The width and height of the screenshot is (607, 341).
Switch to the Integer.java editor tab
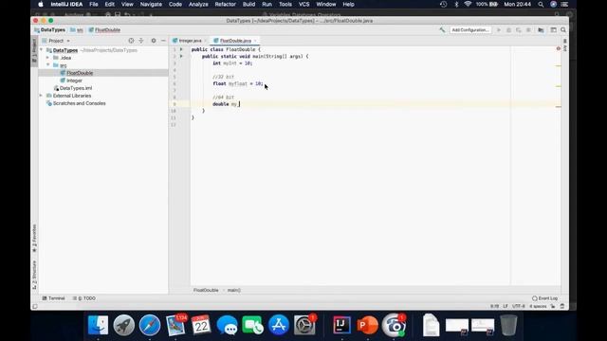pos(190,41)
